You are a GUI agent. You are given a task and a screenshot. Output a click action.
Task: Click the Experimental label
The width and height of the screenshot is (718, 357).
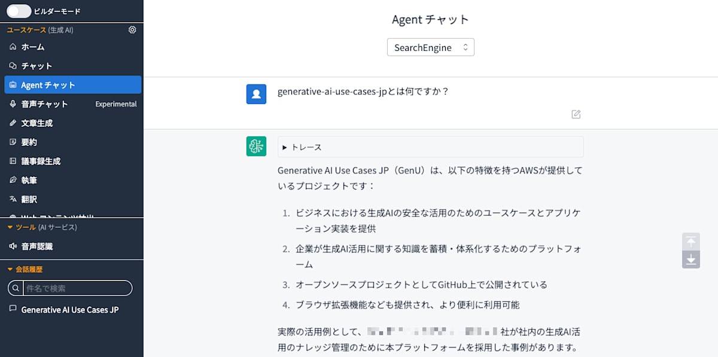116,104
